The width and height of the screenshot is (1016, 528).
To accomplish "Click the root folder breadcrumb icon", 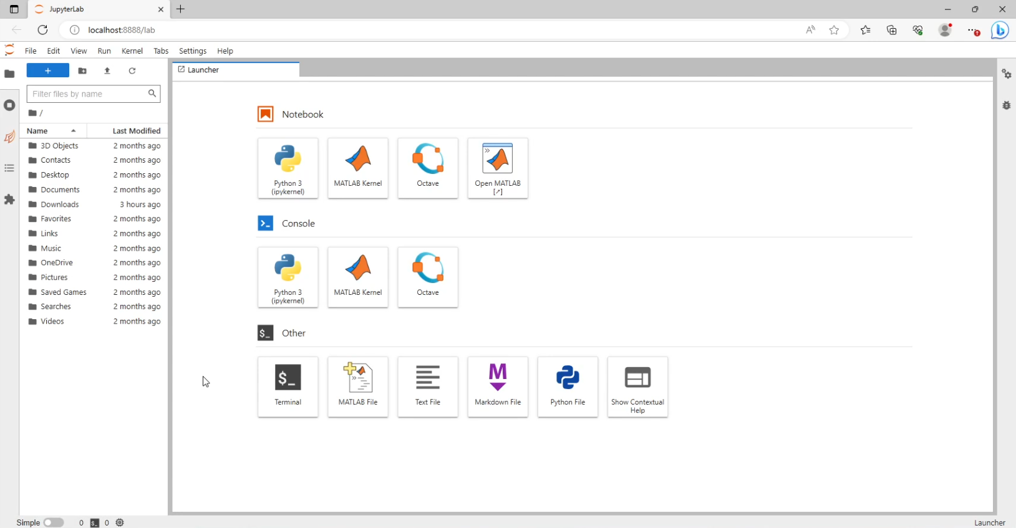I will point(32,113).
